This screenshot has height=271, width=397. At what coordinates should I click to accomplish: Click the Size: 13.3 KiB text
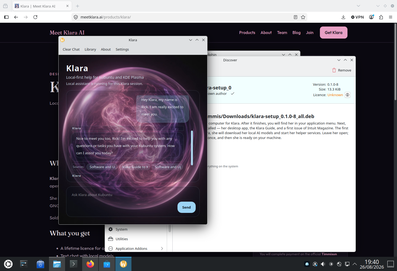point(330,89)
